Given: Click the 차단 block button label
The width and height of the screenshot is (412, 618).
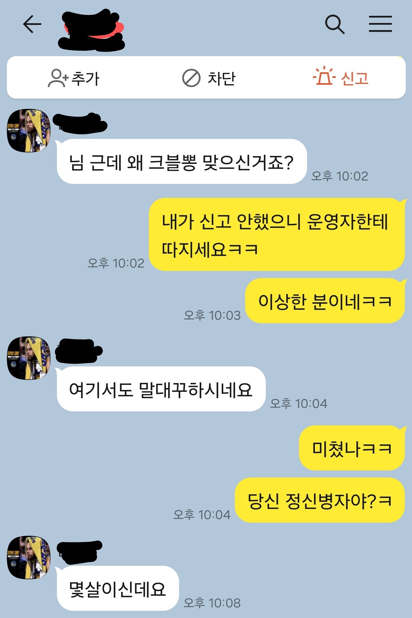Looking at the screenshot, I should click(x=221, y=78).
